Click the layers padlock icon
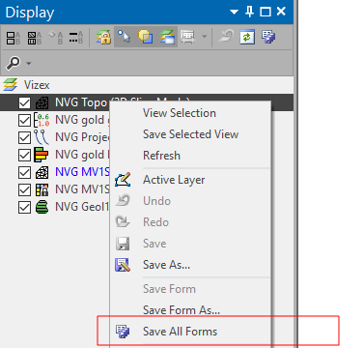Screen dimensions: 364x348 tap(103, 37)
